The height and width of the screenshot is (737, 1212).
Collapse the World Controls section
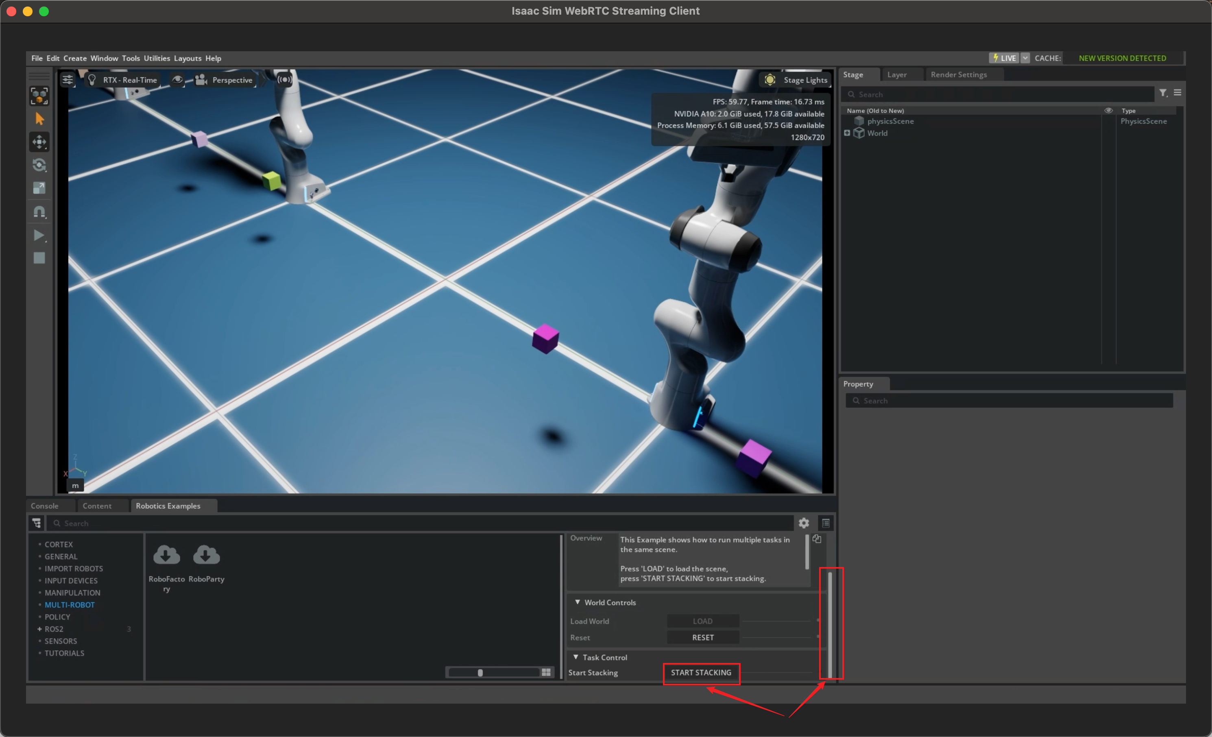578,602
